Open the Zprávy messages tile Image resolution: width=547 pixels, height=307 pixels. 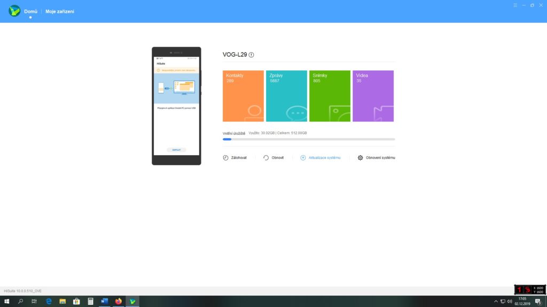[286, 96]
